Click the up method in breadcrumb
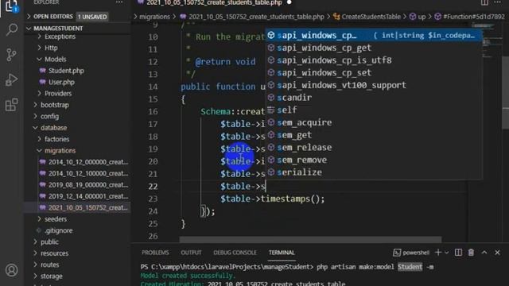The height and width of the screenshot is (286, 509). pyautogui.click(x=422, y=17)
